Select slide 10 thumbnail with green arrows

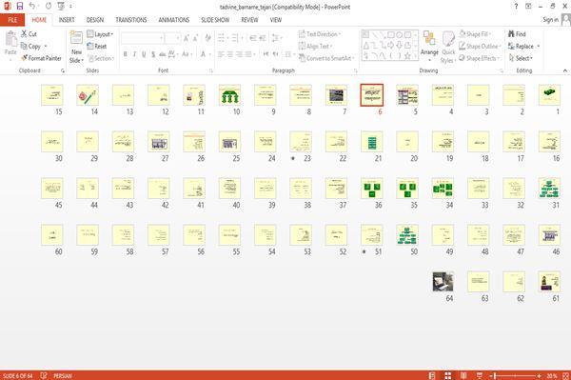coord(229,95)
